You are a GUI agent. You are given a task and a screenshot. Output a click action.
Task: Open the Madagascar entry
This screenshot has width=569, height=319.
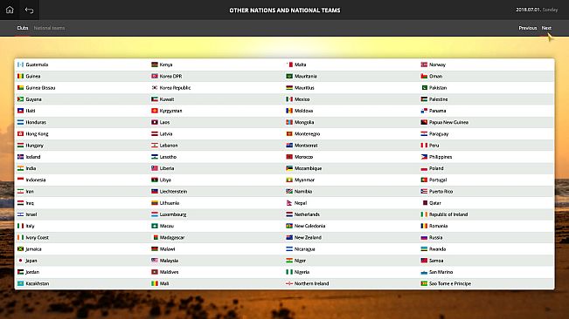[x=172, y=238]
